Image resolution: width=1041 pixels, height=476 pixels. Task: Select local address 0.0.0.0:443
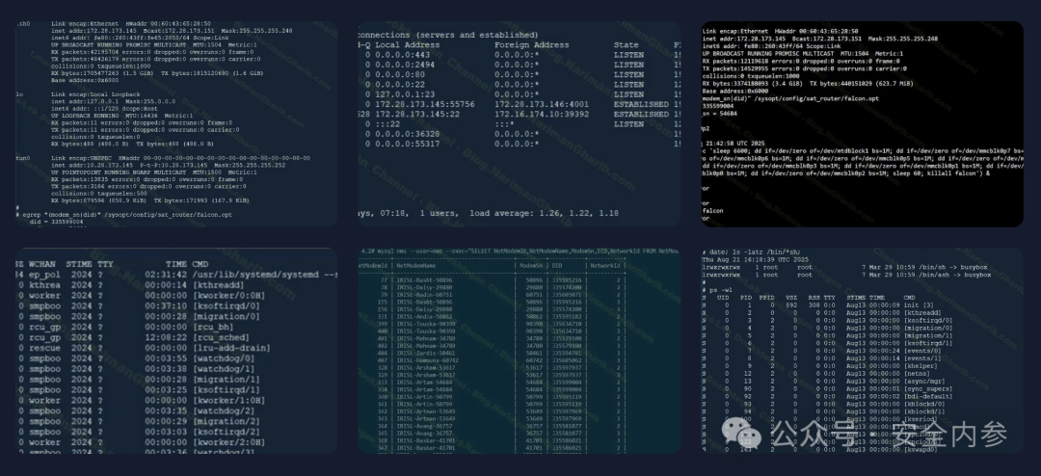(402, 55)
